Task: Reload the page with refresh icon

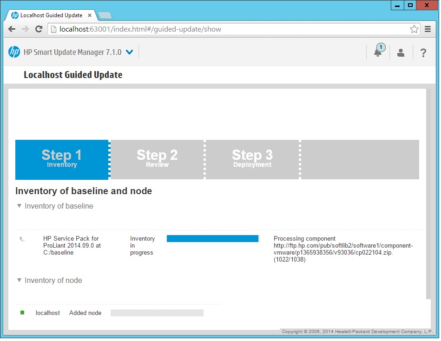Action: [39, 29]
